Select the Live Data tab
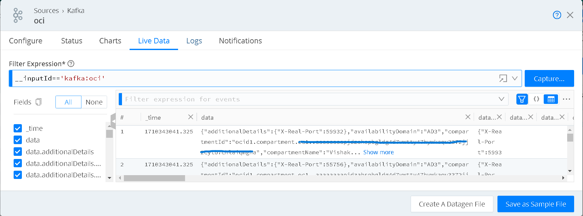 (x=154, y=41)
